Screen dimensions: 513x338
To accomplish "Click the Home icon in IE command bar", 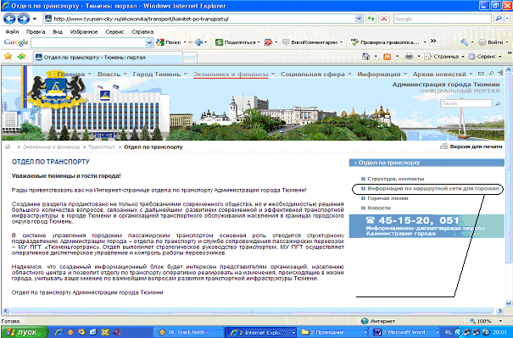I will pyautogui.click(x=365, y=57).
